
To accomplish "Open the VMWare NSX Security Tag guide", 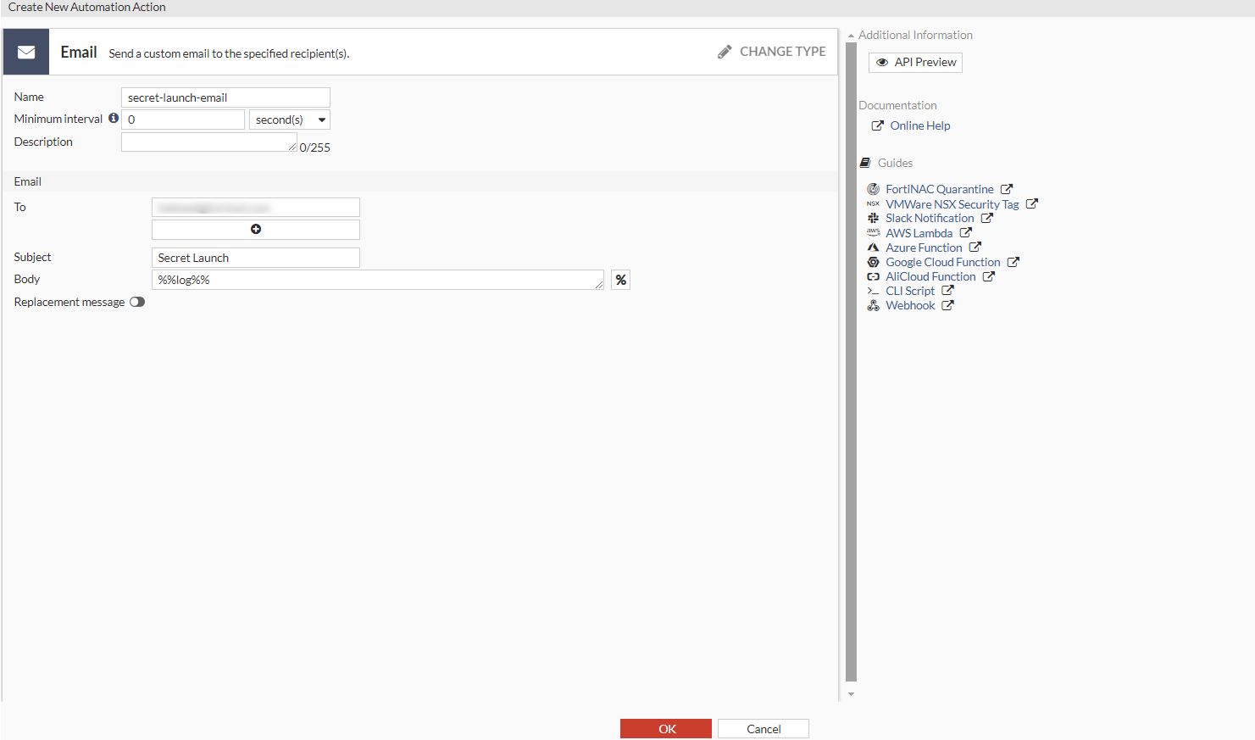I will [x=952, y=204].
